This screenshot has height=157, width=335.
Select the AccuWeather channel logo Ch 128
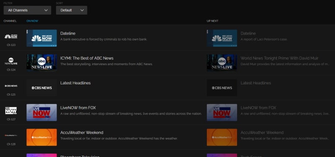pos(11,135)
